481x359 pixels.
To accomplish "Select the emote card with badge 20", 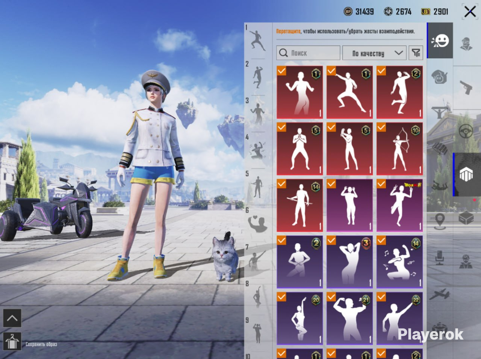I will coord(299,318).
